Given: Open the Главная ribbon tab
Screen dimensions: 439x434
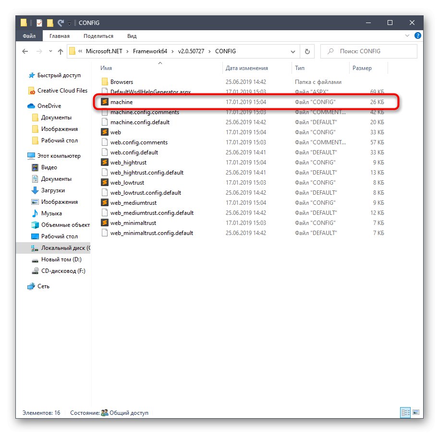Looking at the screenshot, I should click(60, 36).
